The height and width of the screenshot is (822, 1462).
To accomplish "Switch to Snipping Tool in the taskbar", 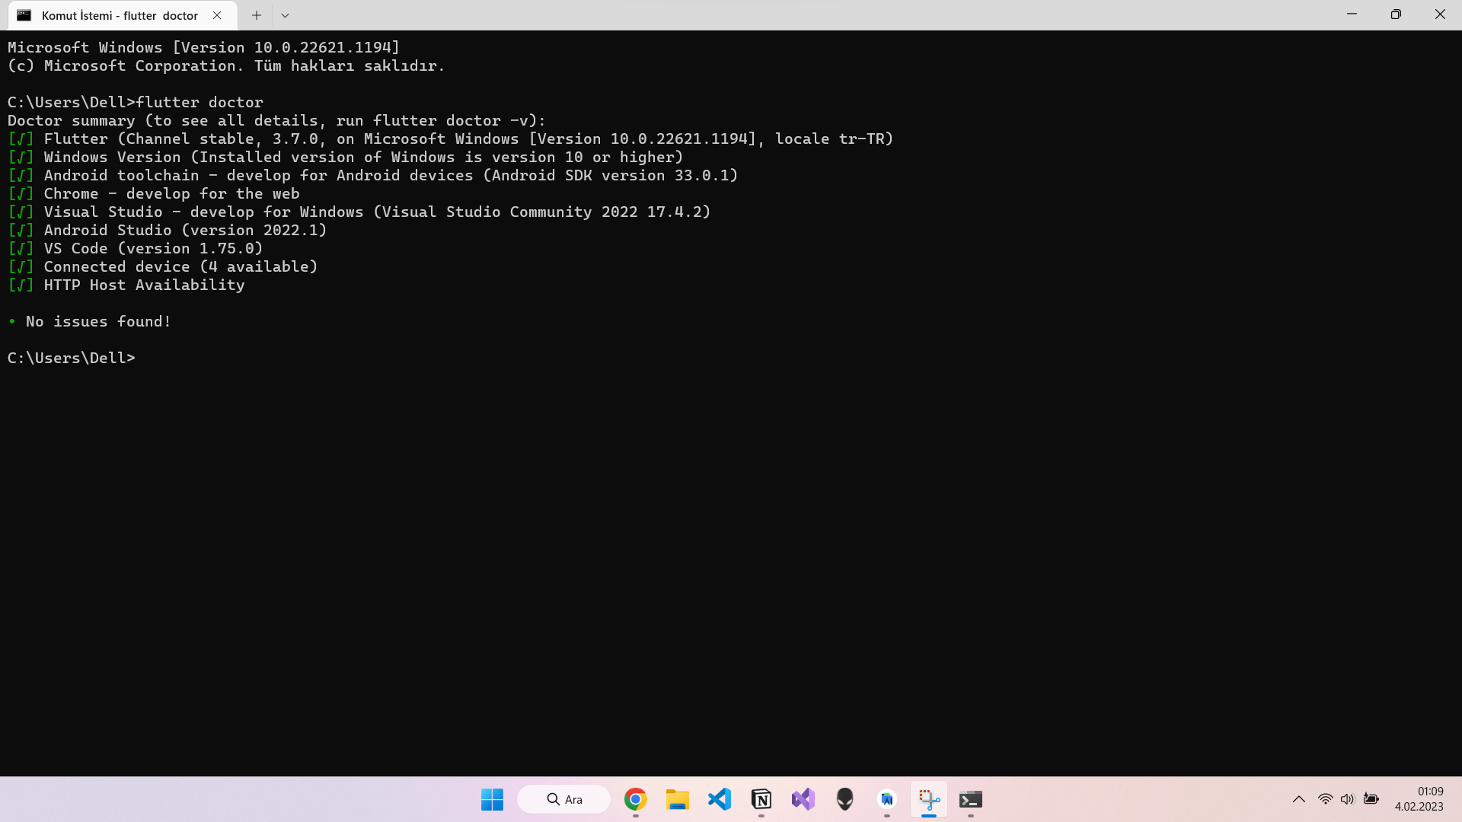I will pyautogui.click(x=928, y=799).
